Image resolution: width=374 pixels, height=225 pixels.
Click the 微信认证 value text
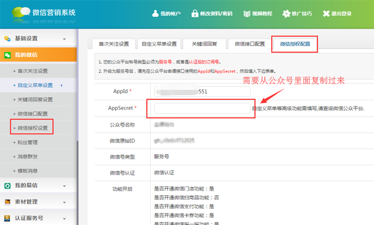(x=164, y=173)
